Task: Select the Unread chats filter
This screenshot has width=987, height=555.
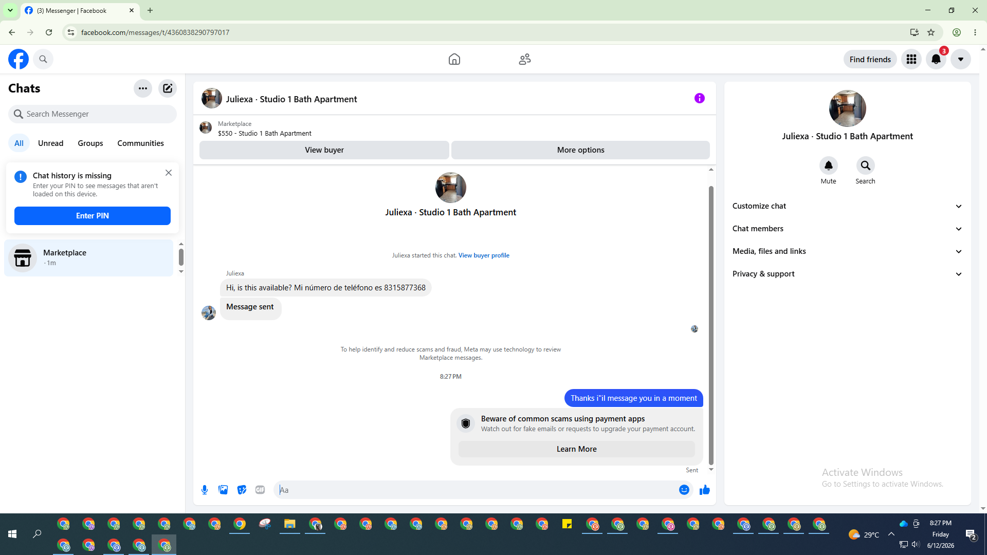Action: [51, 143]
